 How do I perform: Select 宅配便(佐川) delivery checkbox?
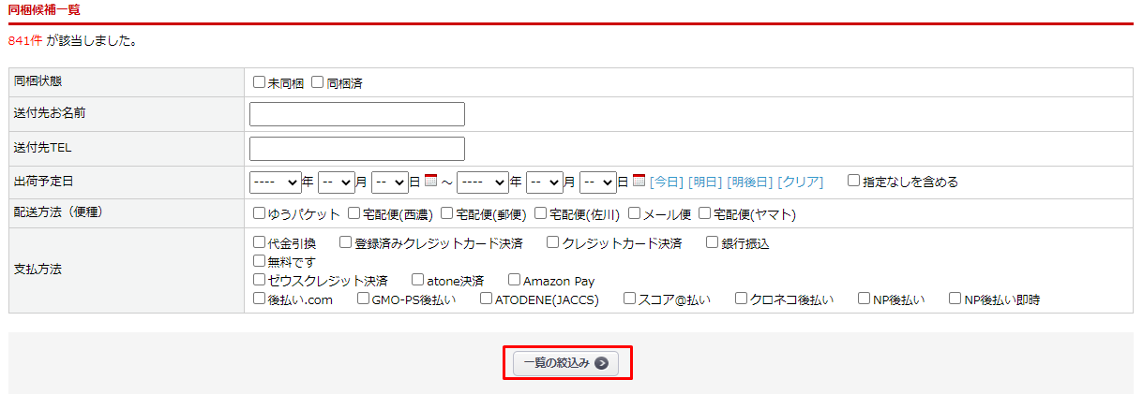[x=541, y=213]
